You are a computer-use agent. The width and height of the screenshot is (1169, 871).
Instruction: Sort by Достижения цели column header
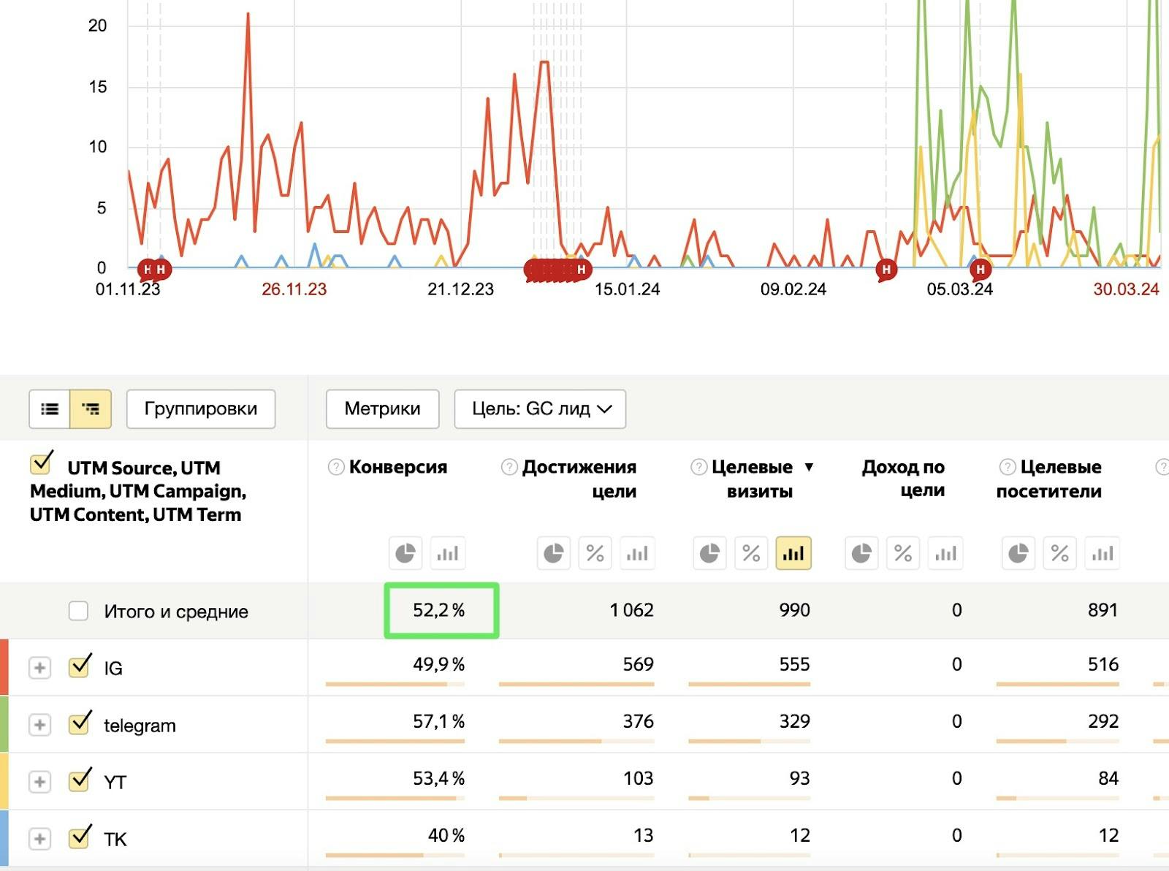[579, 479]
